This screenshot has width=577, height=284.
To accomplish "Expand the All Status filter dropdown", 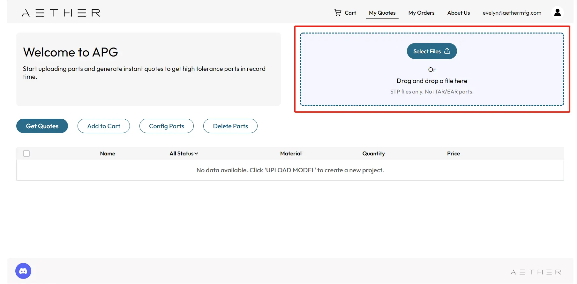I will pyautogui.click(x=184, y=153).
